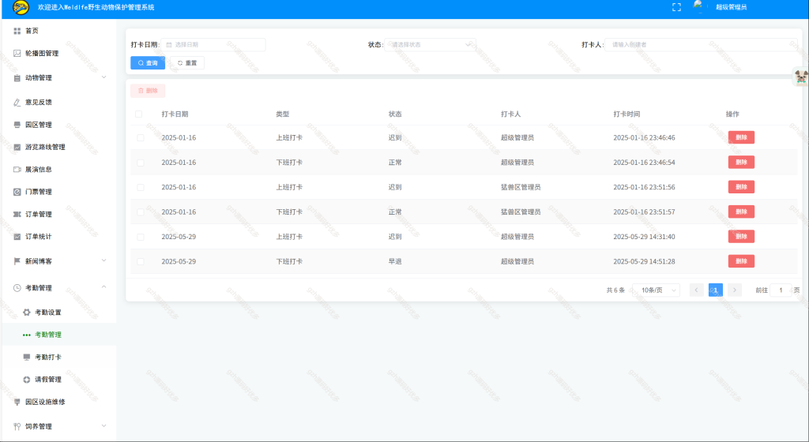Expand the 动物管理 menu chevron
The width and height of the screenshot is (809, 442).
click(x=103, y=77)
